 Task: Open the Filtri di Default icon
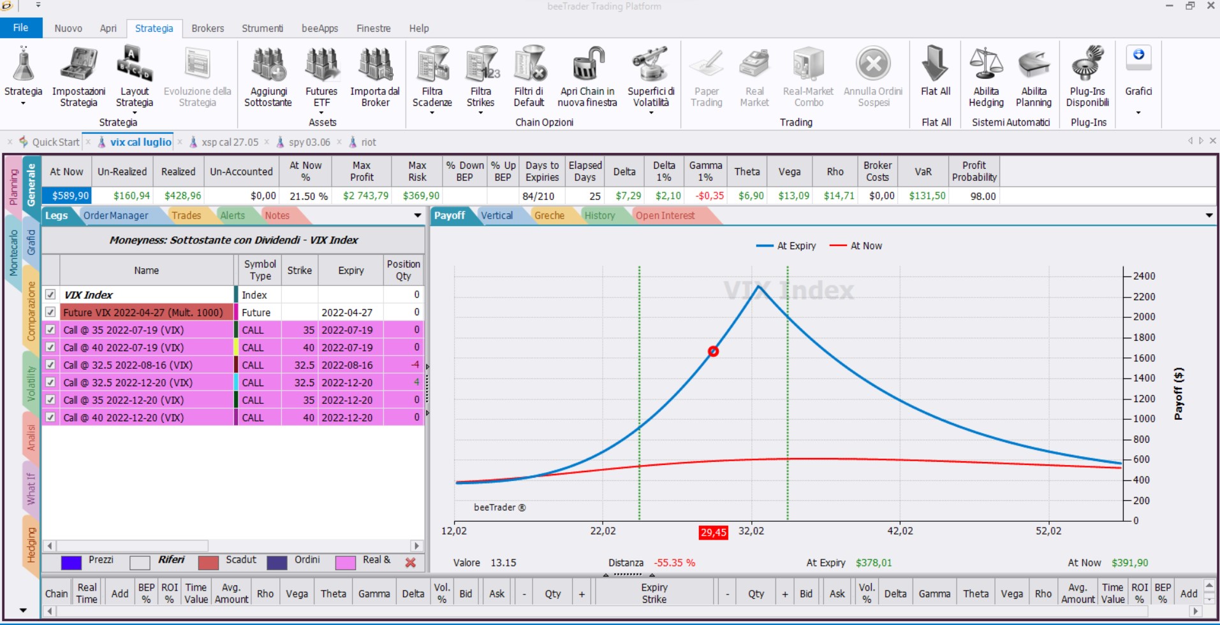coord(529,64)
